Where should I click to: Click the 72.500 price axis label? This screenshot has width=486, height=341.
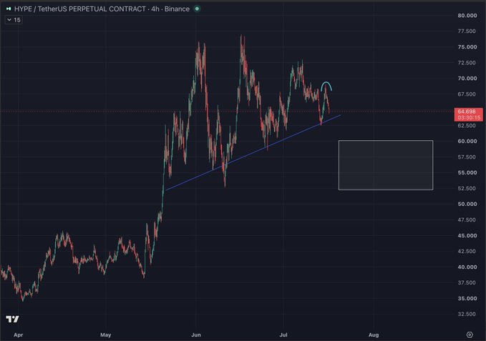point(467,62)
